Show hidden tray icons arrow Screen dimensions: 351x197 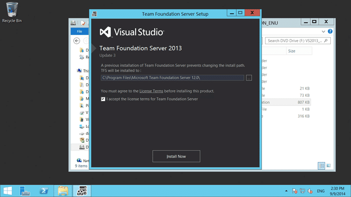tap(287, 191)
